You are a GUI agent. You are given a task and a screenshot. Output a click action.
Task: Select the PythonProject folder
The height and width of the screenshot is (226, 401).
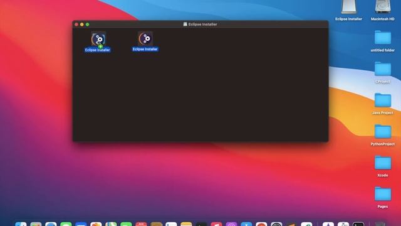[383, 131]
